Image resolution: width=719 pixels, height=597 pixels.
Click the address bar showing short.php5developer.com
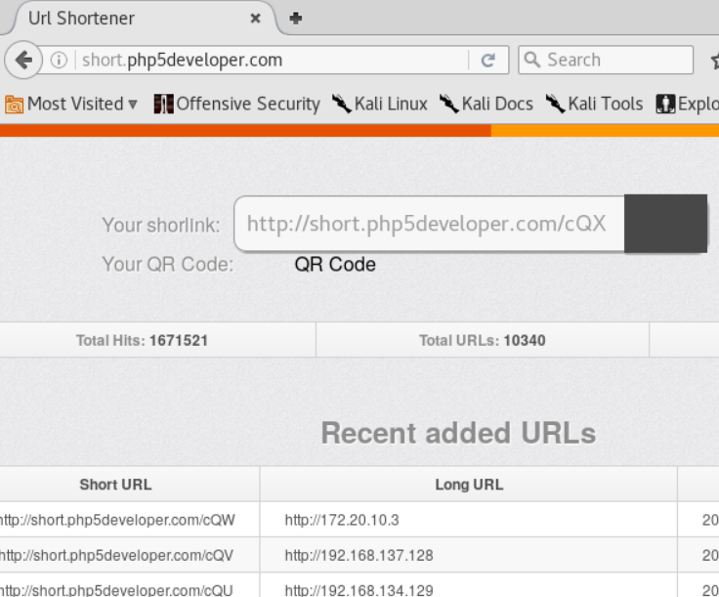(274, 61)
